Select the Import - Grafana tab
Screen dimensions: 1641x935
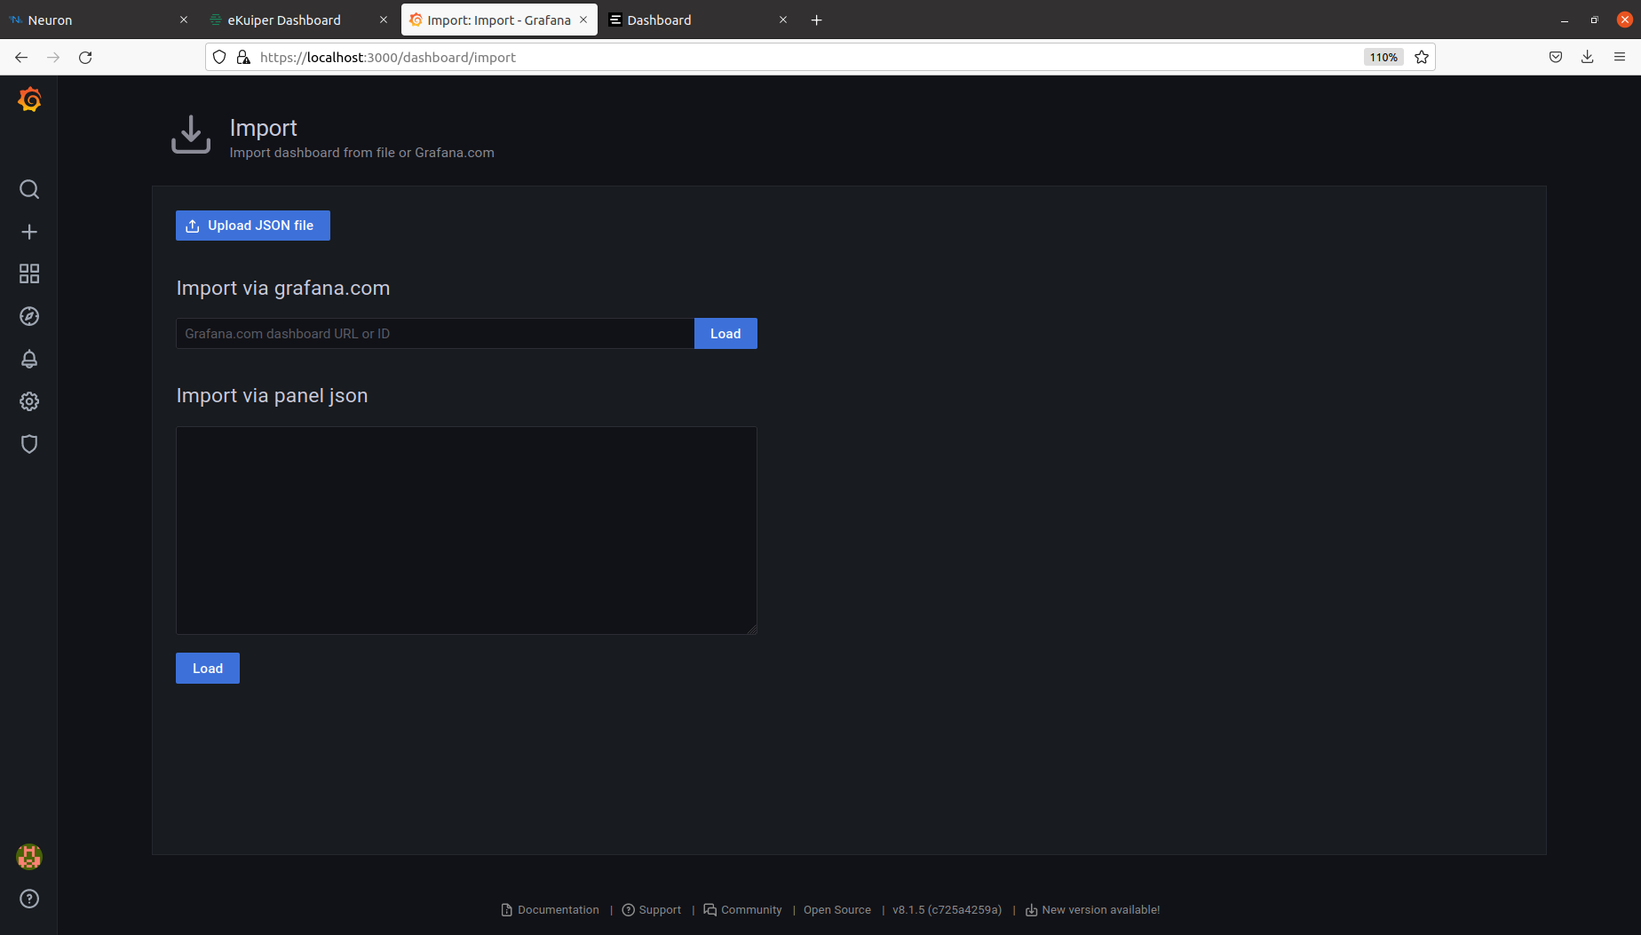pyautogui.click(x=499, y=20)
